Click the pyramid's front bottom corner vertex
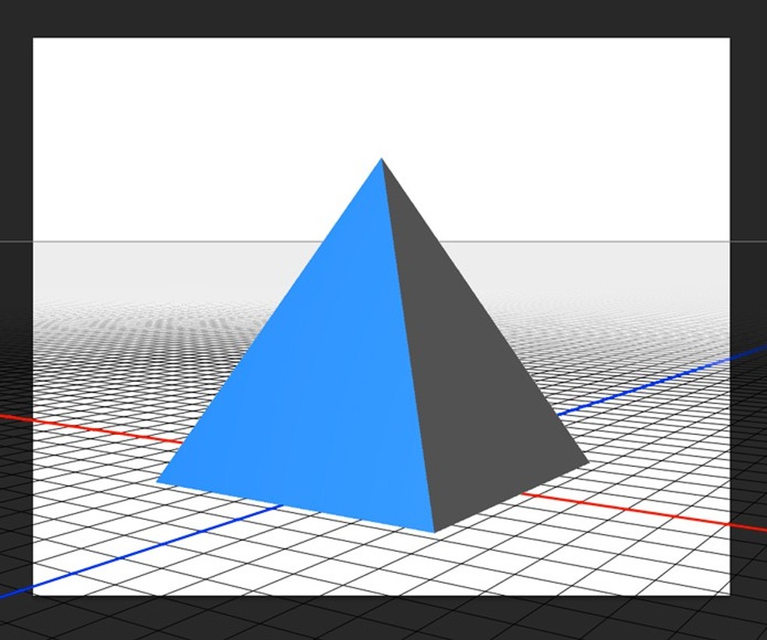This screenshot has width=767, height=640. [434, 532]
